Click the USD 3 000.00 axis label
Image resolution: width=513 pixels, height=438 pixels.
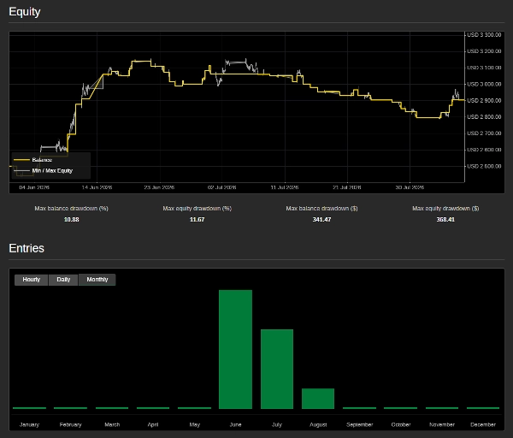click(484, 84)
